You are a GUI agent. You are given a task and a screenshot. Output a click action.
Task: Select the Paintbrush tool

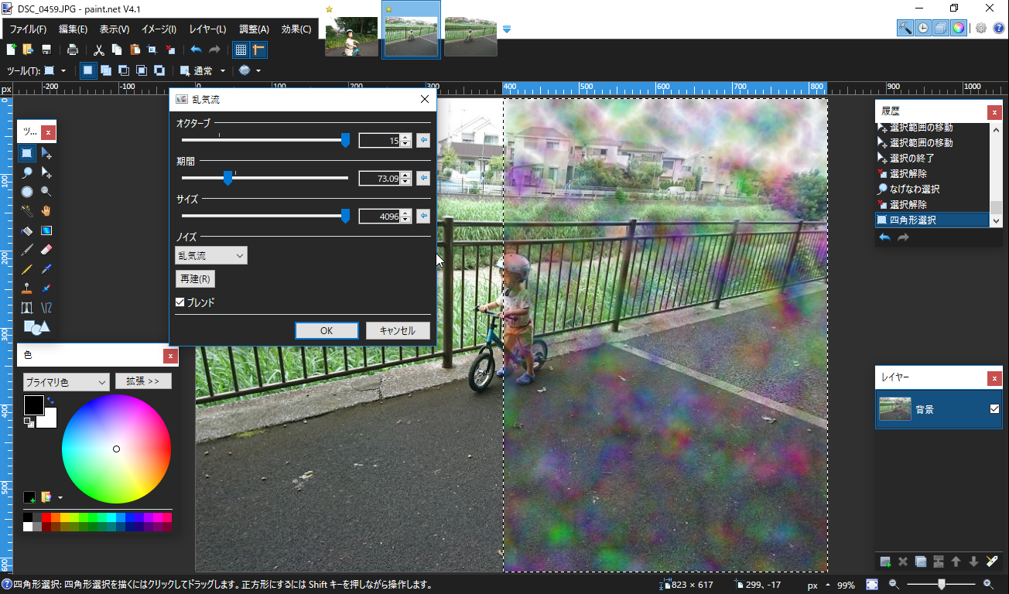coord(27,250)
